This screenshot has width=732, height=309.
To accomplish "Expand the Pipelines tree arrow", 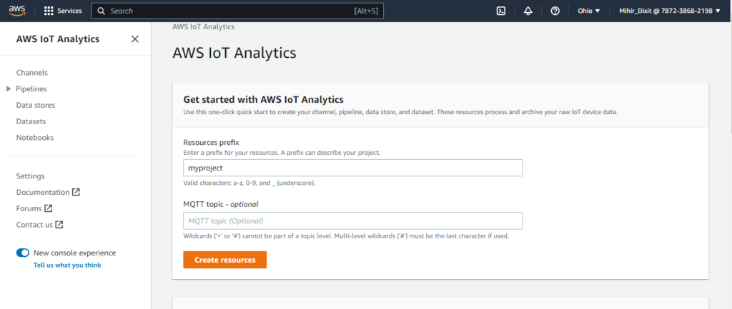I will click(x=9, y=88).
